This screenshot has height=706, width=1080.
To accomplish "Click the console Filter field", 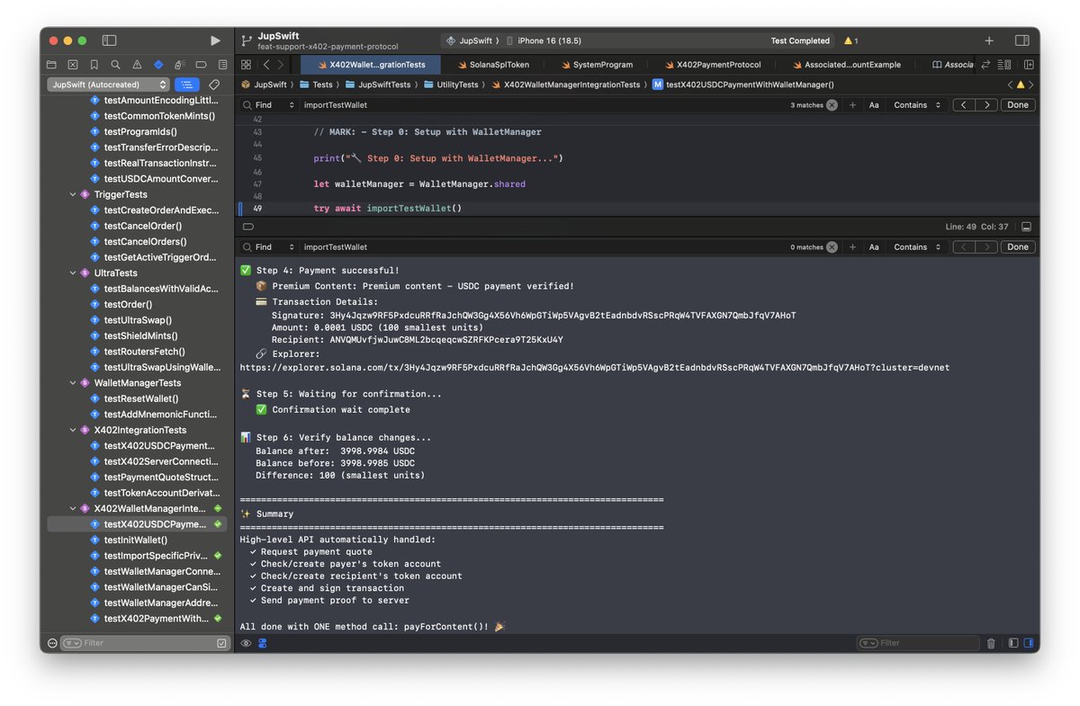I will [x=918, y=643].
